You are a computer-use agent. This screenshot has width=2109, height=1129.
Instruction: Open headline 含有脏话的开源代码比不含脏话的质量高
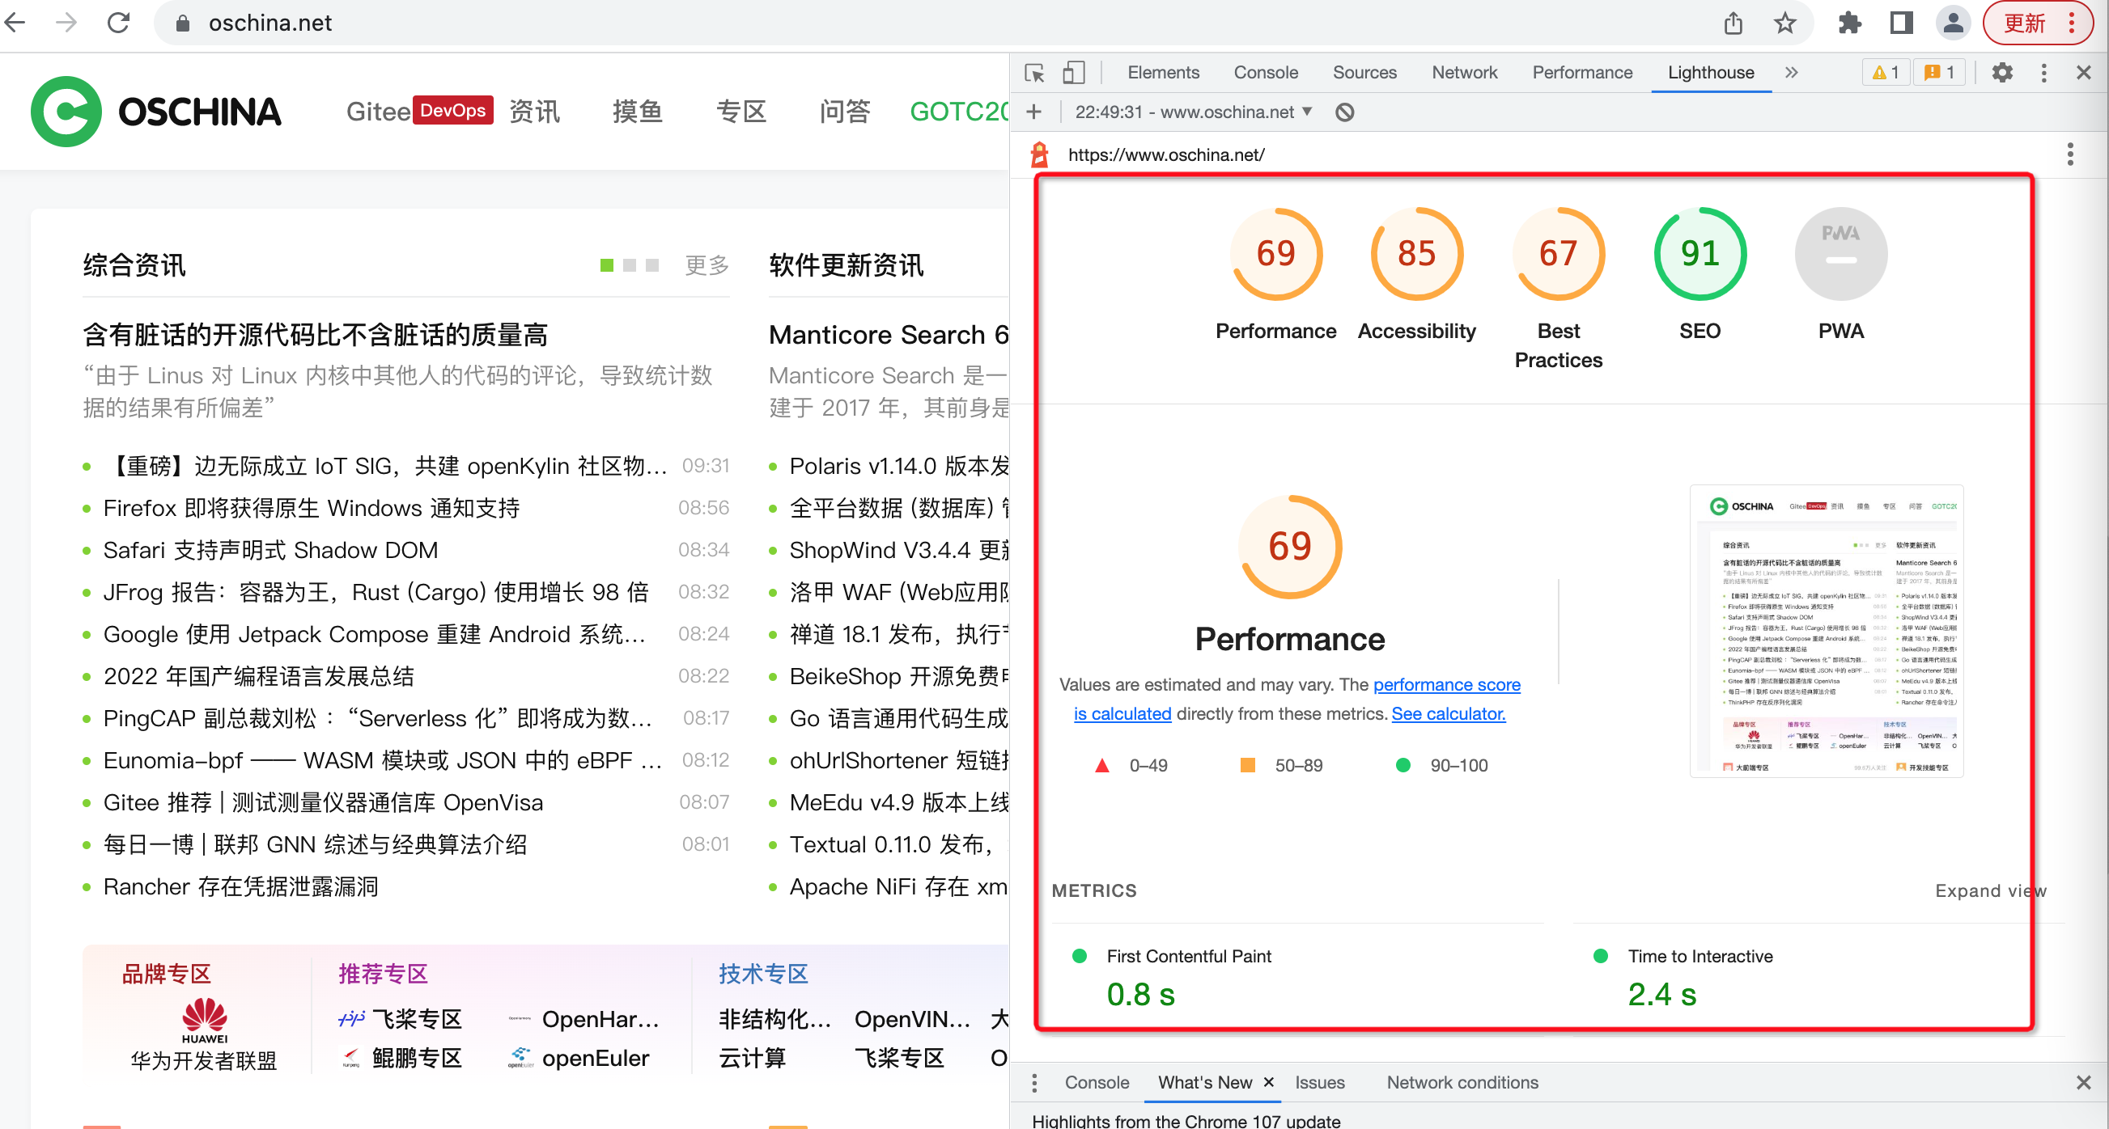(315, 336)
